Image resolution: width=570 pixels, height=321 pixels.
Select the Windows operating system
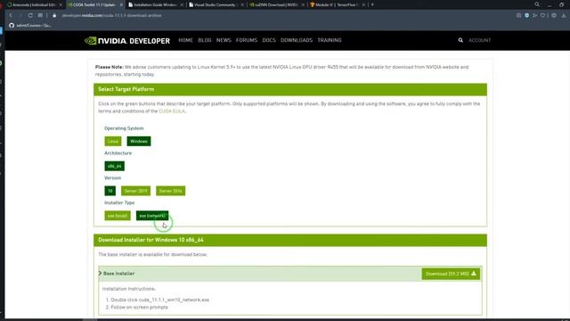(x=139, y=141)
